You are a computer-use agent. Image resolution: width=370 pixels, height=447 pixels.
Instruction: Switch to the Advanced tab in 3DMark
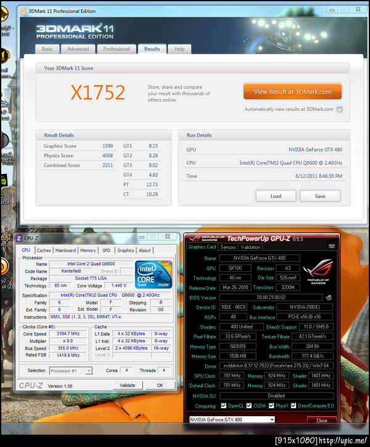pyautogui.click(x=78, y=49)
